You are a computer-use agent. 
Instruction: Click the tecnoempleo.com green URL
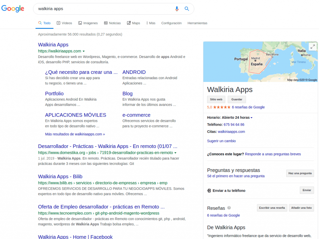(98, 213)
